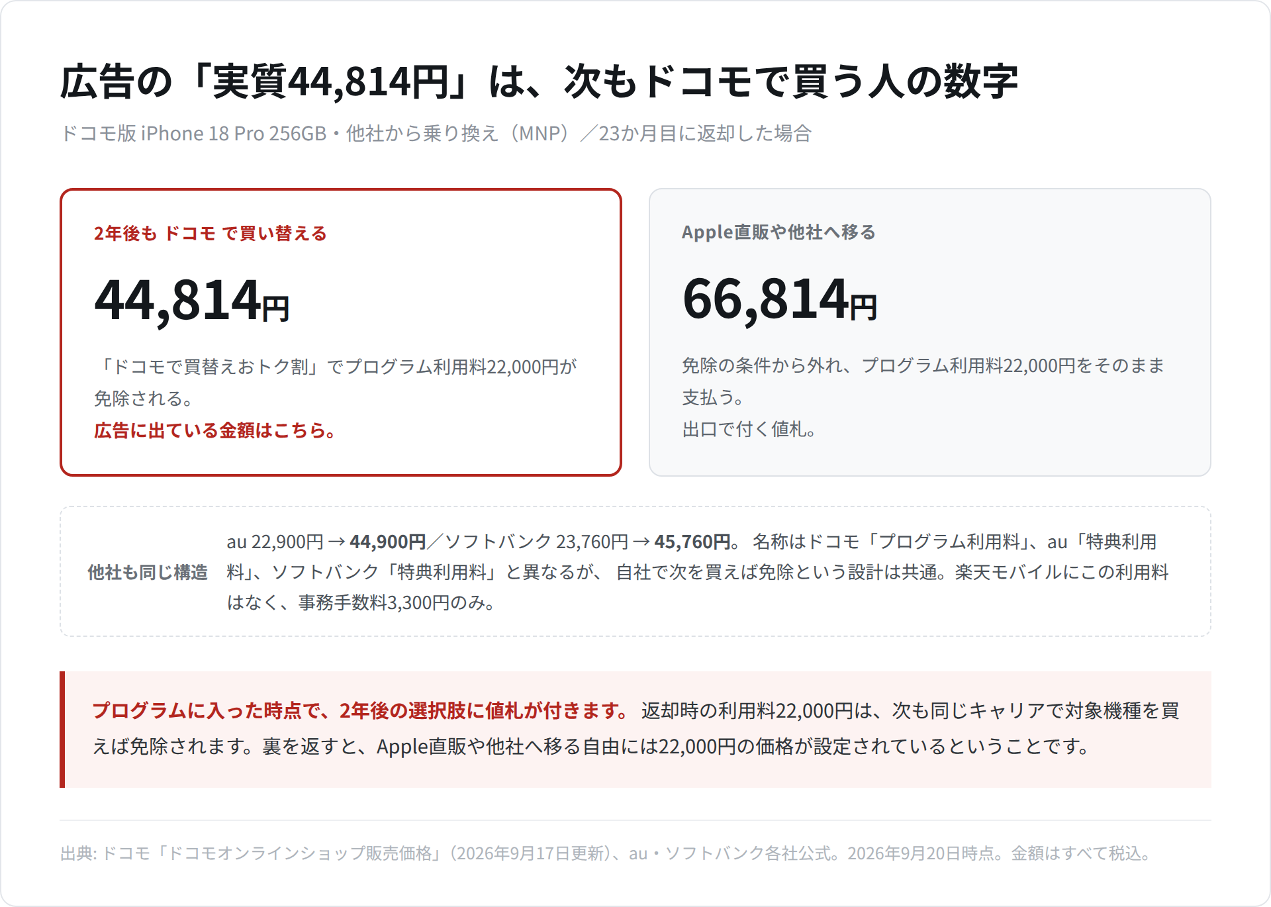This screenshot has height=907, width=1271.
Task: Click the text 返却時の利用料22,000円は
Action: click(757, 710)
